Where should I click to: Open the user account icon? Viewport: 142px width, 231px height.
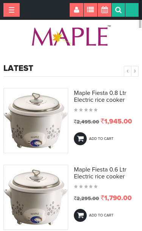76,10
